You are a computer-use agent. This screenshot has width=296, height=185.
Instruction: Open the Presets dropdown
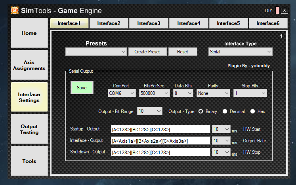(96, 52)
